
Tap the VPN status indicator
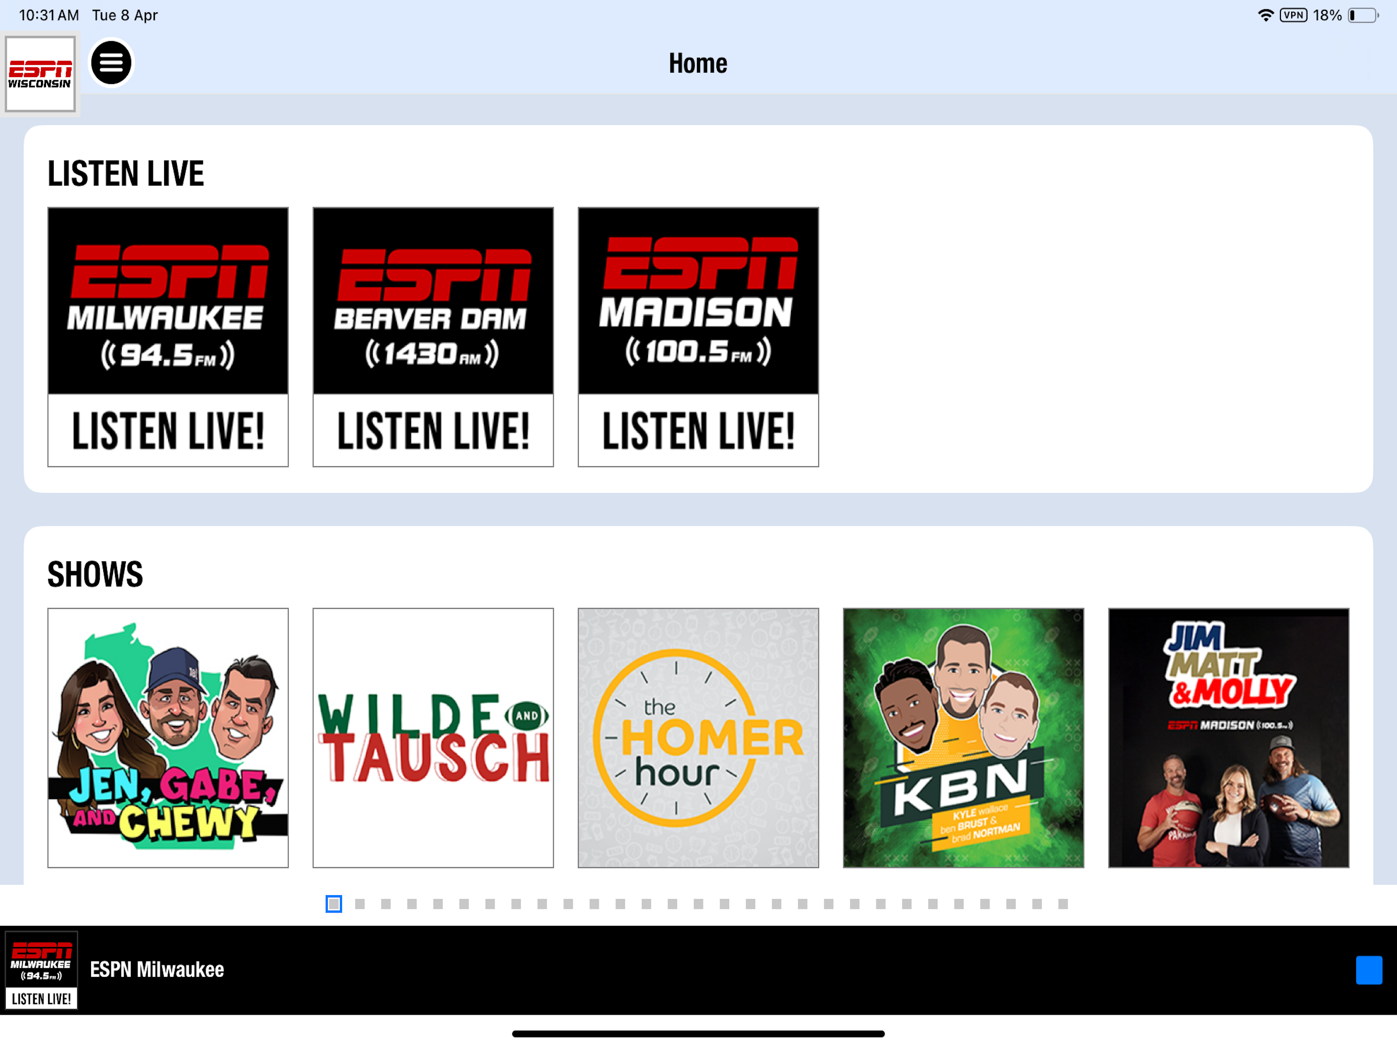point(1293,15)
